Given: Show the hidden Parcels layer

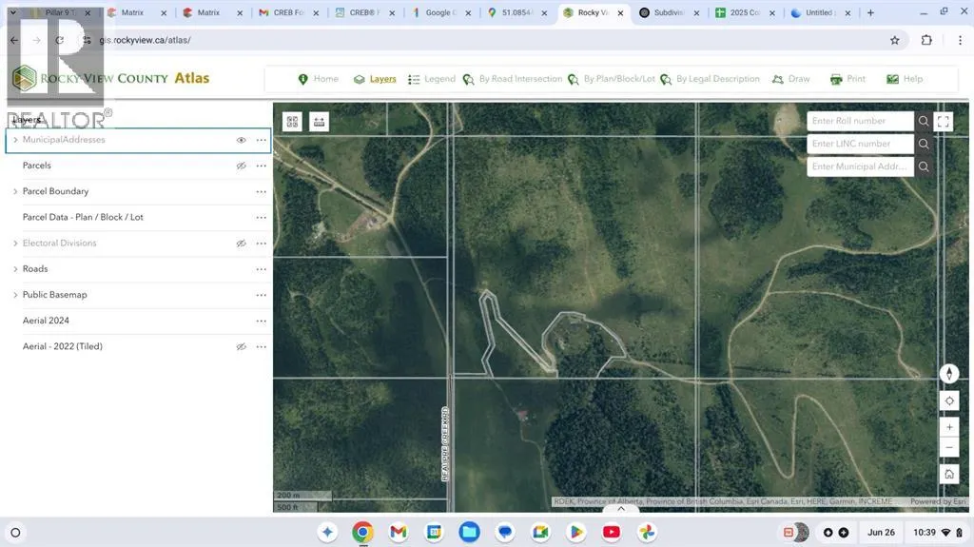Looking at the screenshot, I should pos(241,166).
